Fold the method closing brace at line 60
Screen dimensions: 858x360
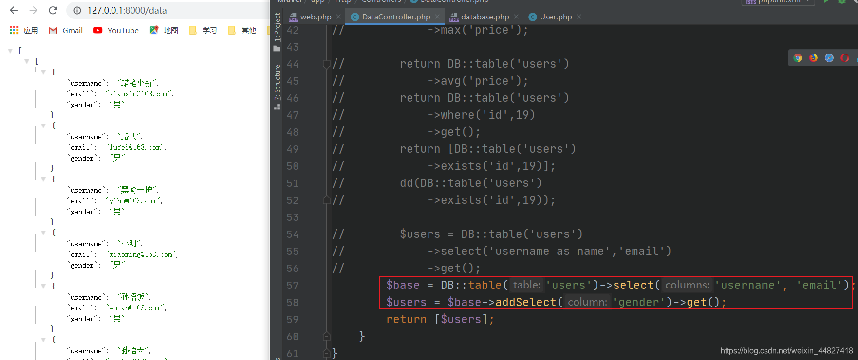[327, 336]
